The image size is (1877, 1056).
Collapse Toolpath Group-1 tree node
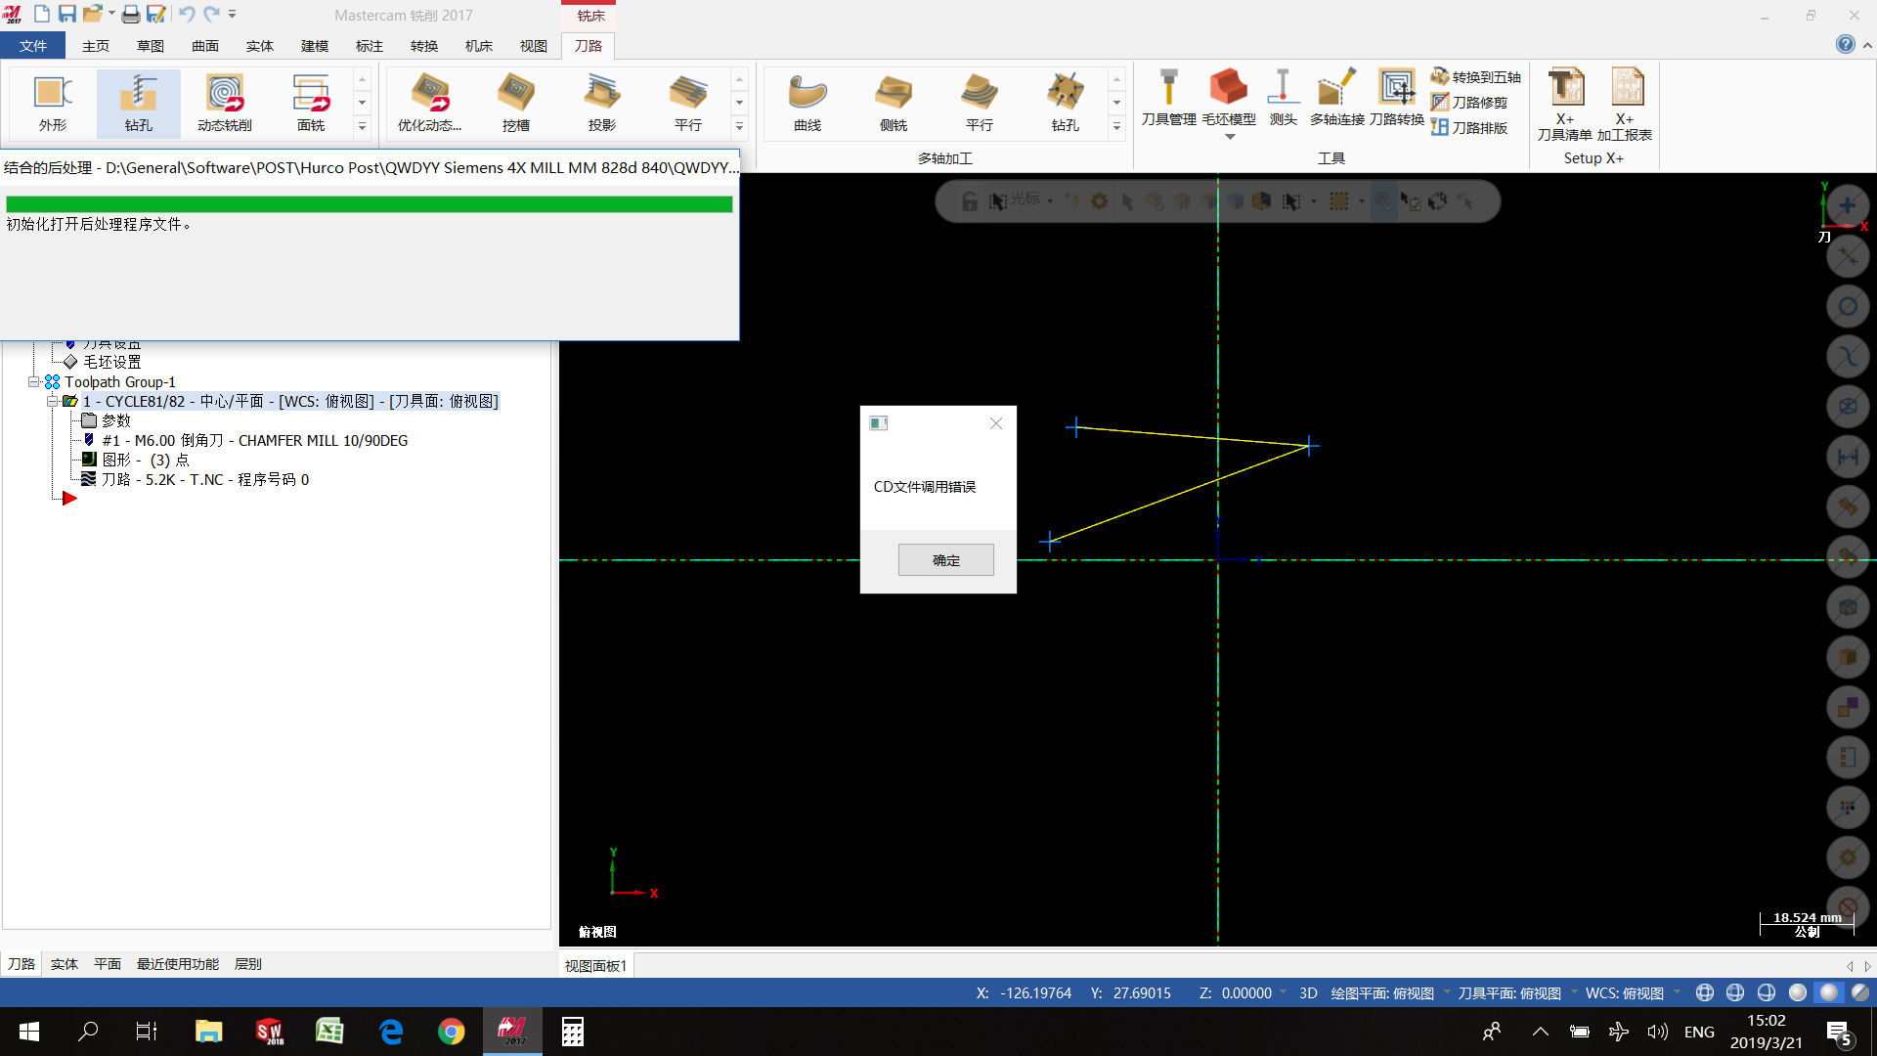pyautogui.click(x=33, y=382)
